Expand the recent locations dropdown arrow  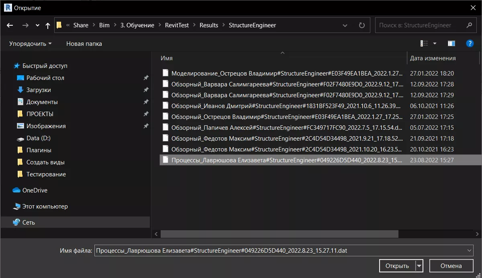(x=38, y=25)
